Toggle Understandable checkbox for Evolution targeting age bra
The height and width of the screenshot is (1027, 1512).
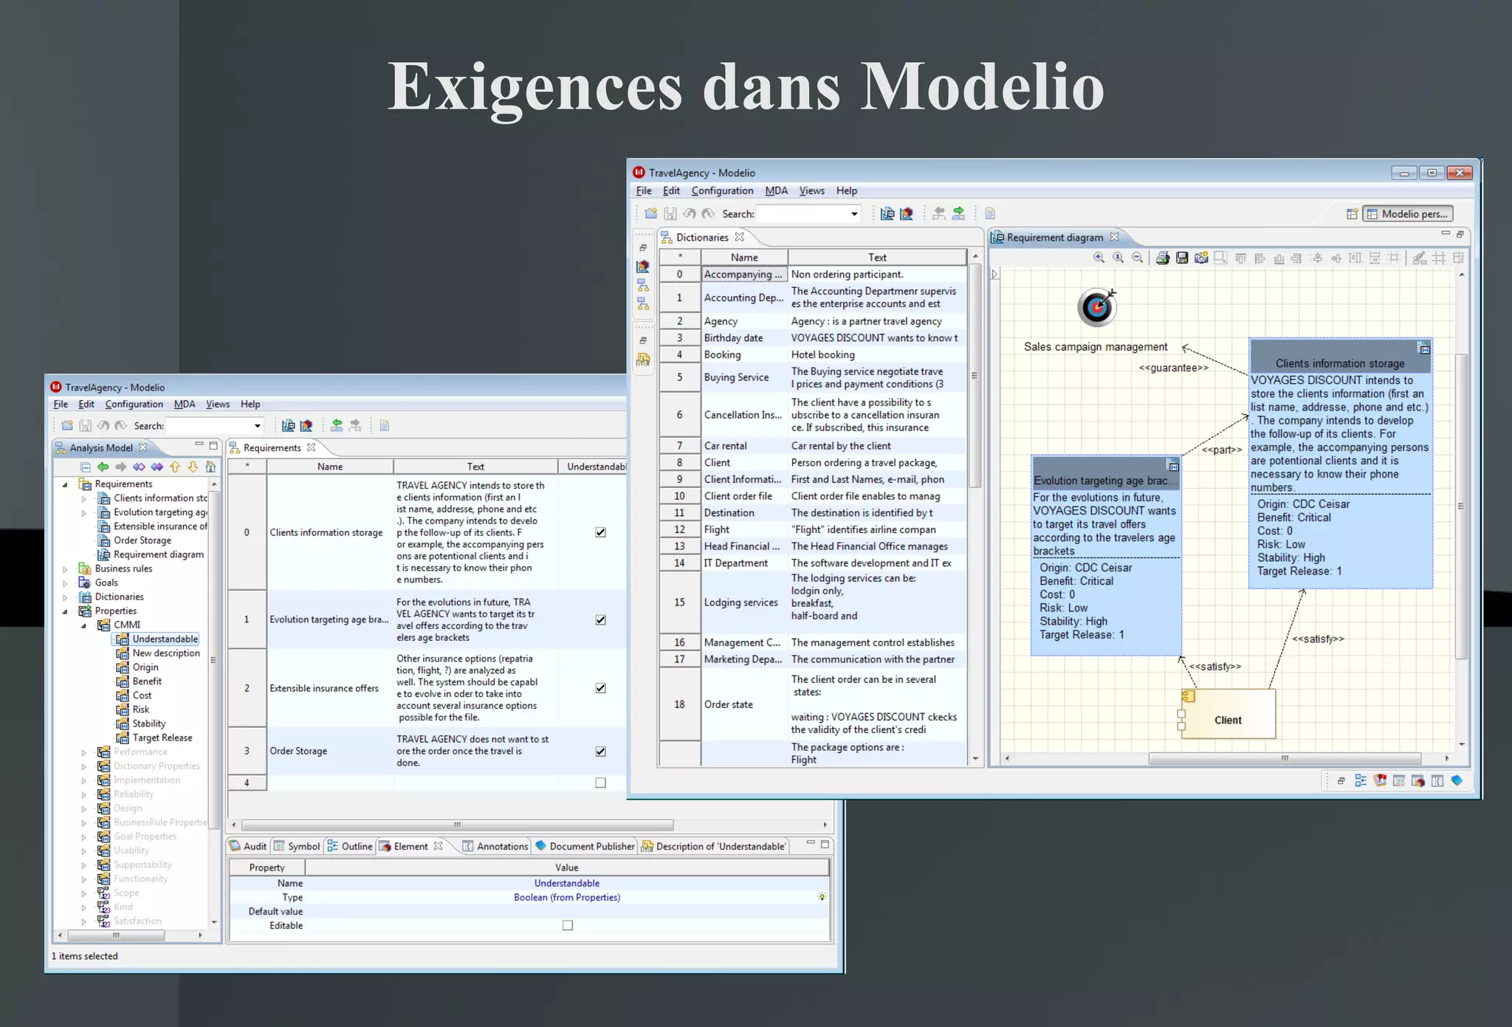click(601, 620)
